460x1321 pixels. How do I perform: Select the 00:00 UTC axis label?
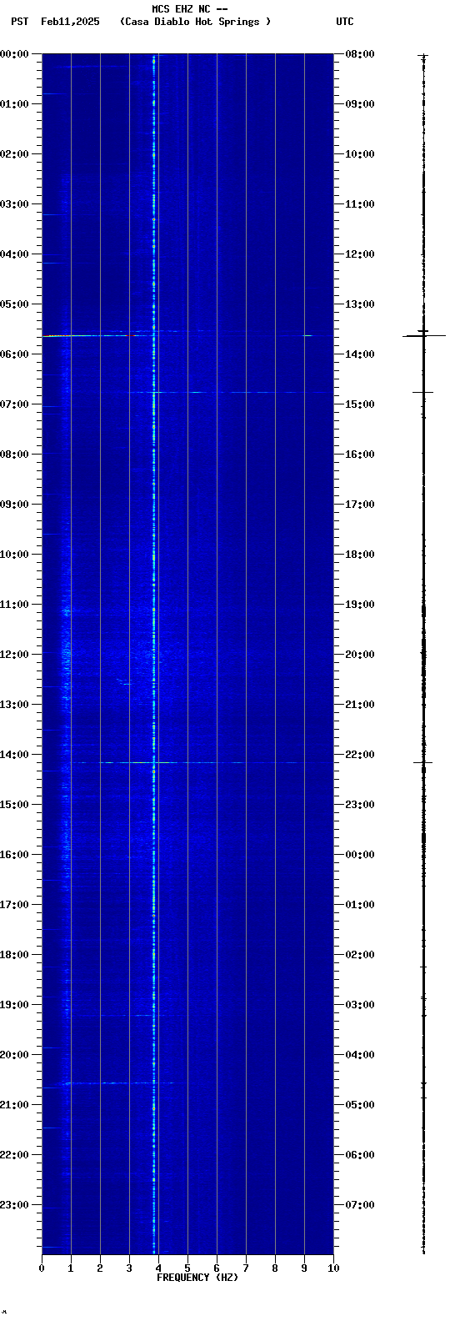tap(359, 855)
